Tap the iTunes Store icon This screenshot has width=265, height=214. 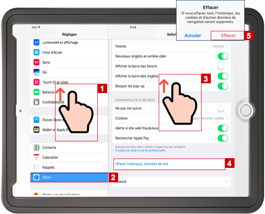(x=36, y=120)
